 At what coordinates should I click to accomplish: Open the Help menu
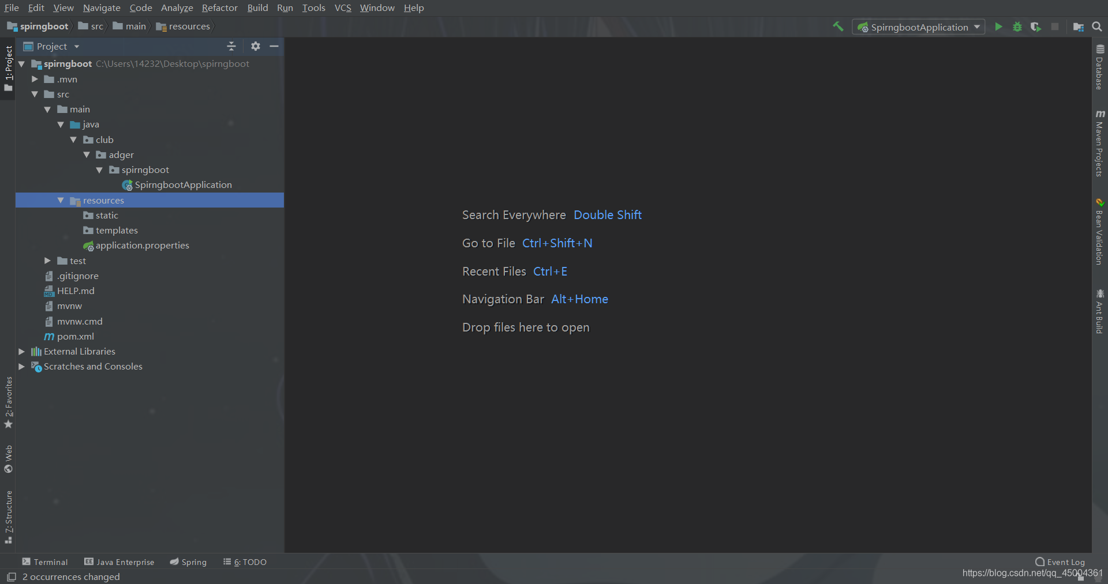(414, 7)
